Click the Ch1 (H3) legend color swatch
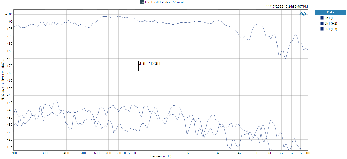 tap(322, 29)
